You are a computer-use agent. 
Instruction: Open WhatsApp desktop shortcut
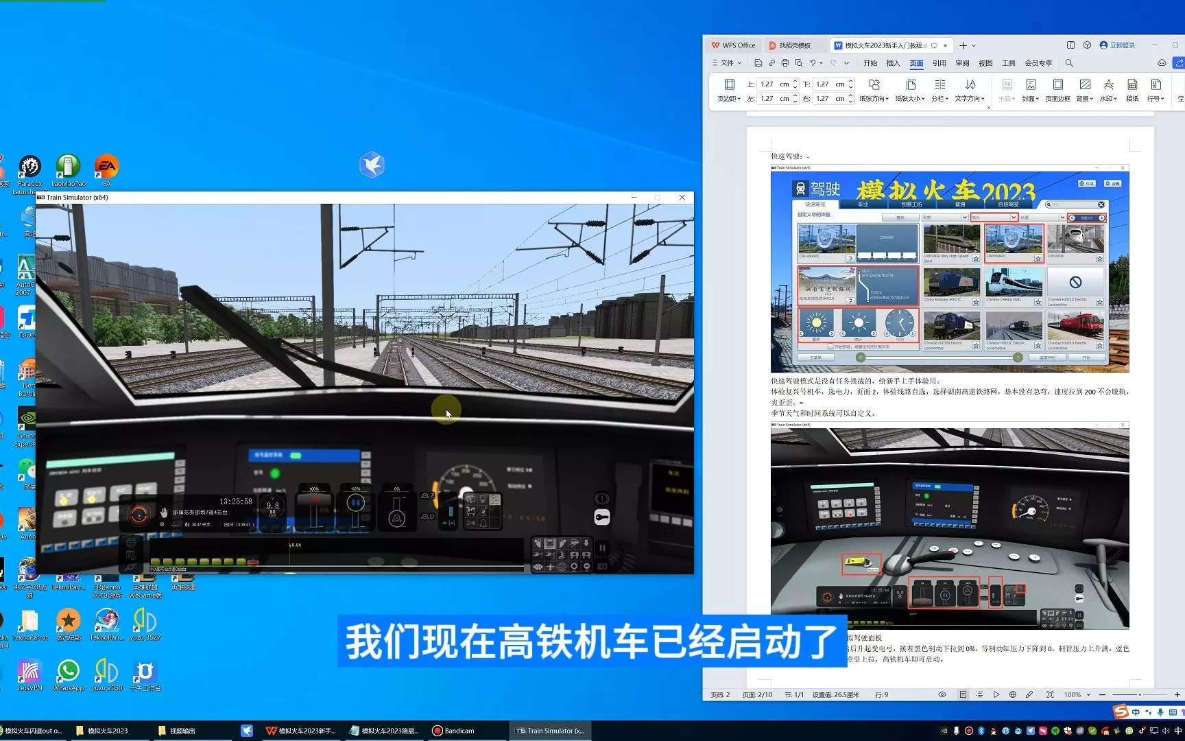click(68, 675)
